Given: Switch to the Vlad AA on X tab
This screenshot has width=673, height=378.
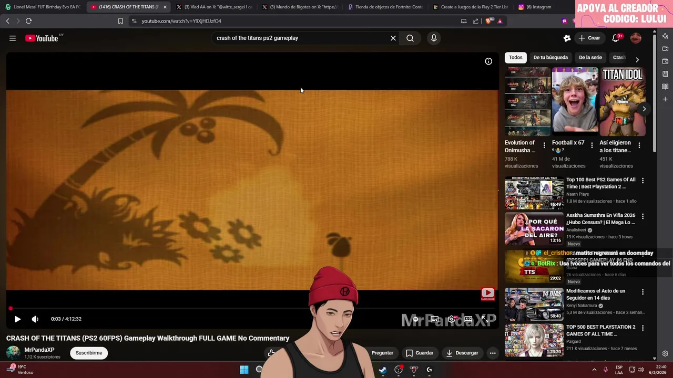Looking at the screenshot, I should (x=213, y=7).
